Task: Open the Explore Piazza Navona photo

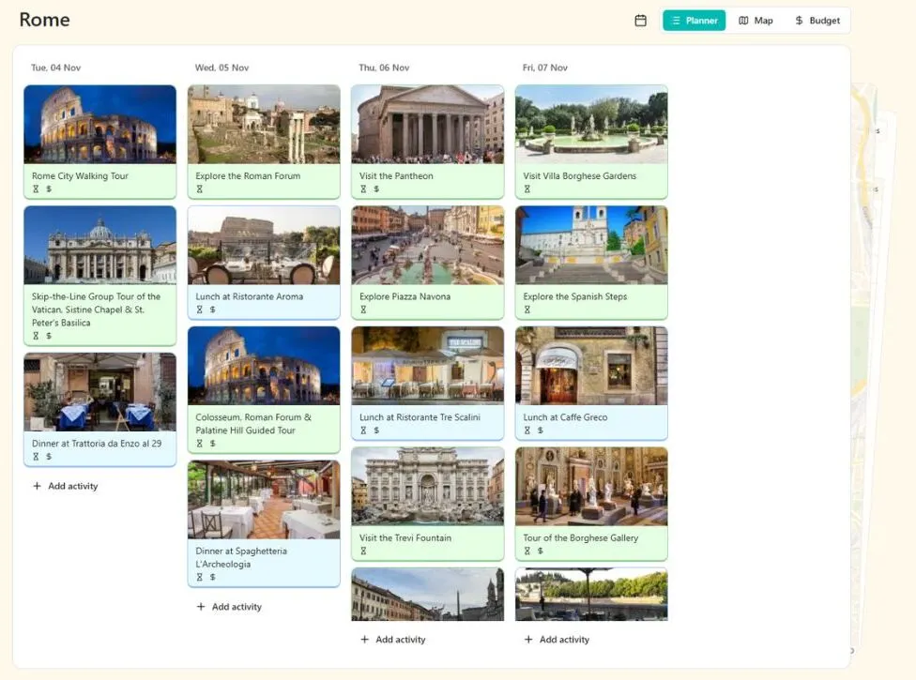Action: 427,245
